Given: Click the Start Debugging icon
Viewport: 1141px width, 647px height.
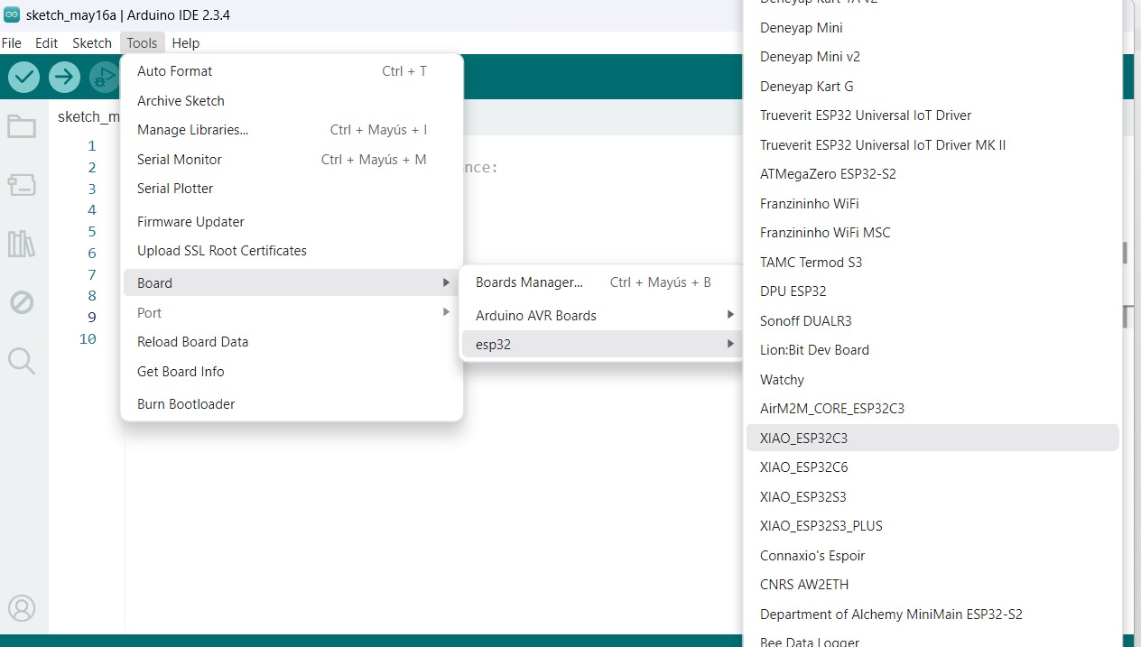Looking at the screenshot, I should [x=105, y=77].
